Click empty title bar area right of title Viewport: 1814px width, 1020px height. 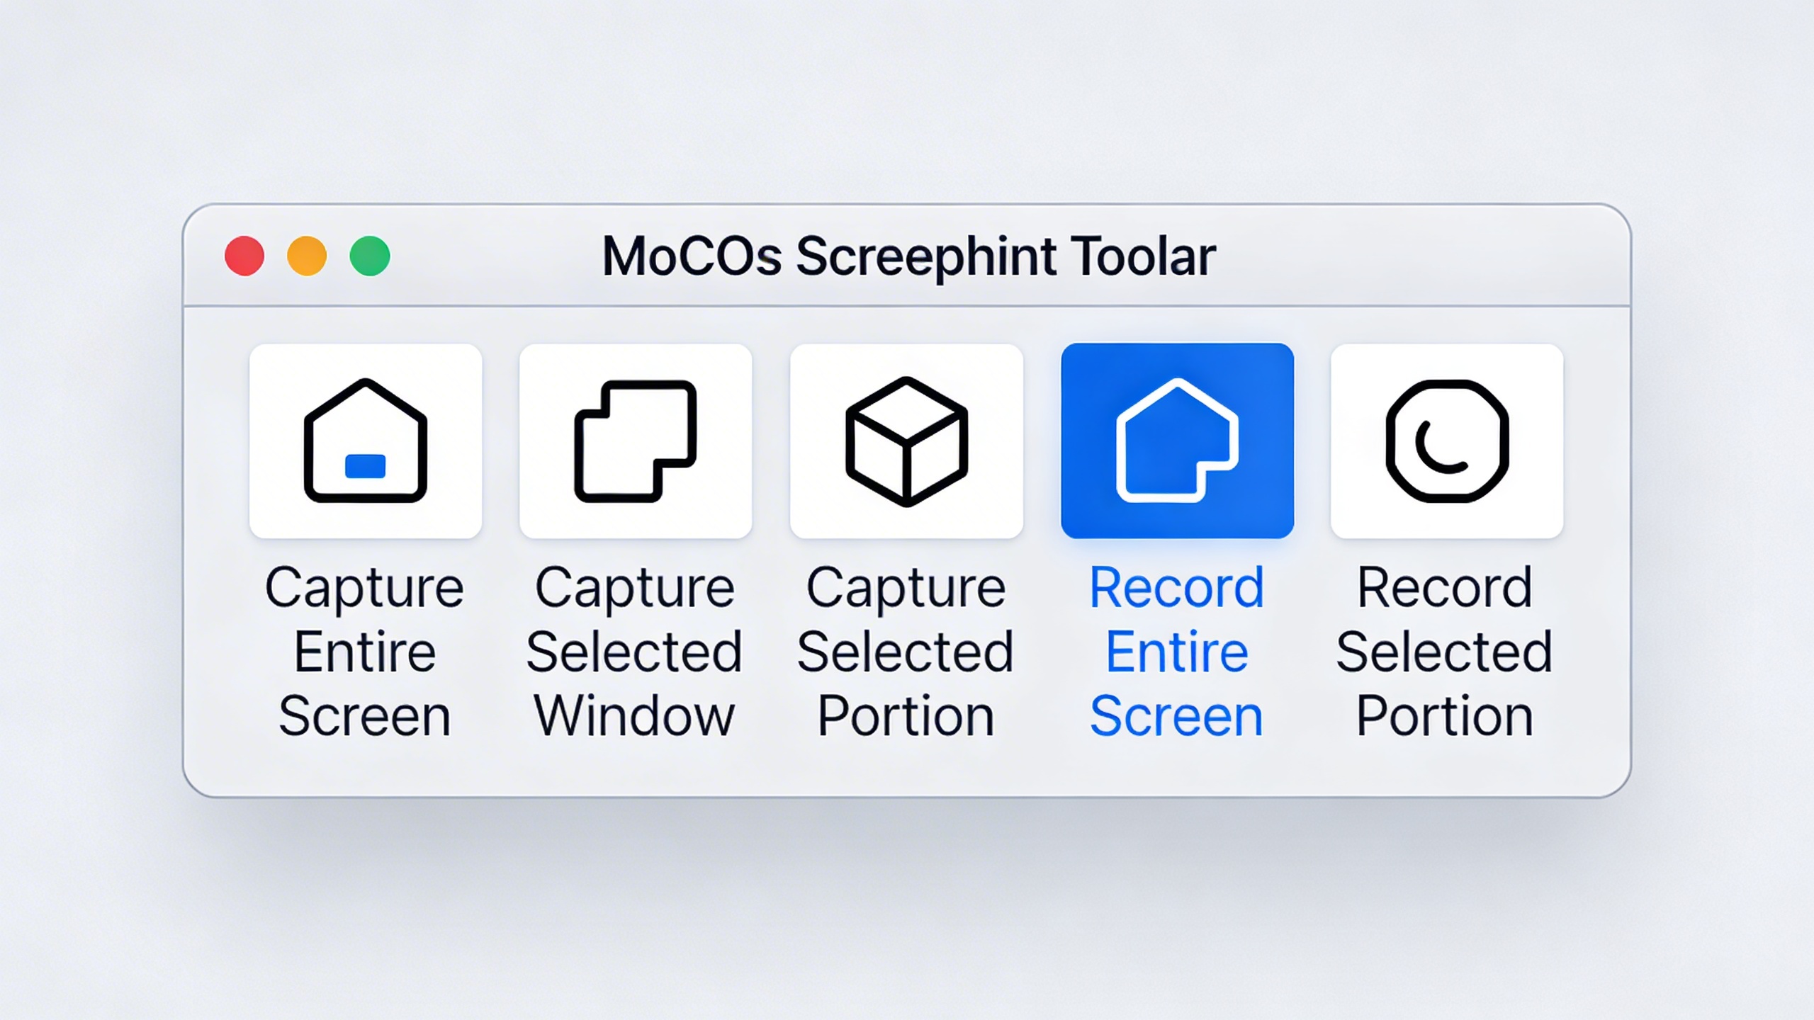[1417, 256]
